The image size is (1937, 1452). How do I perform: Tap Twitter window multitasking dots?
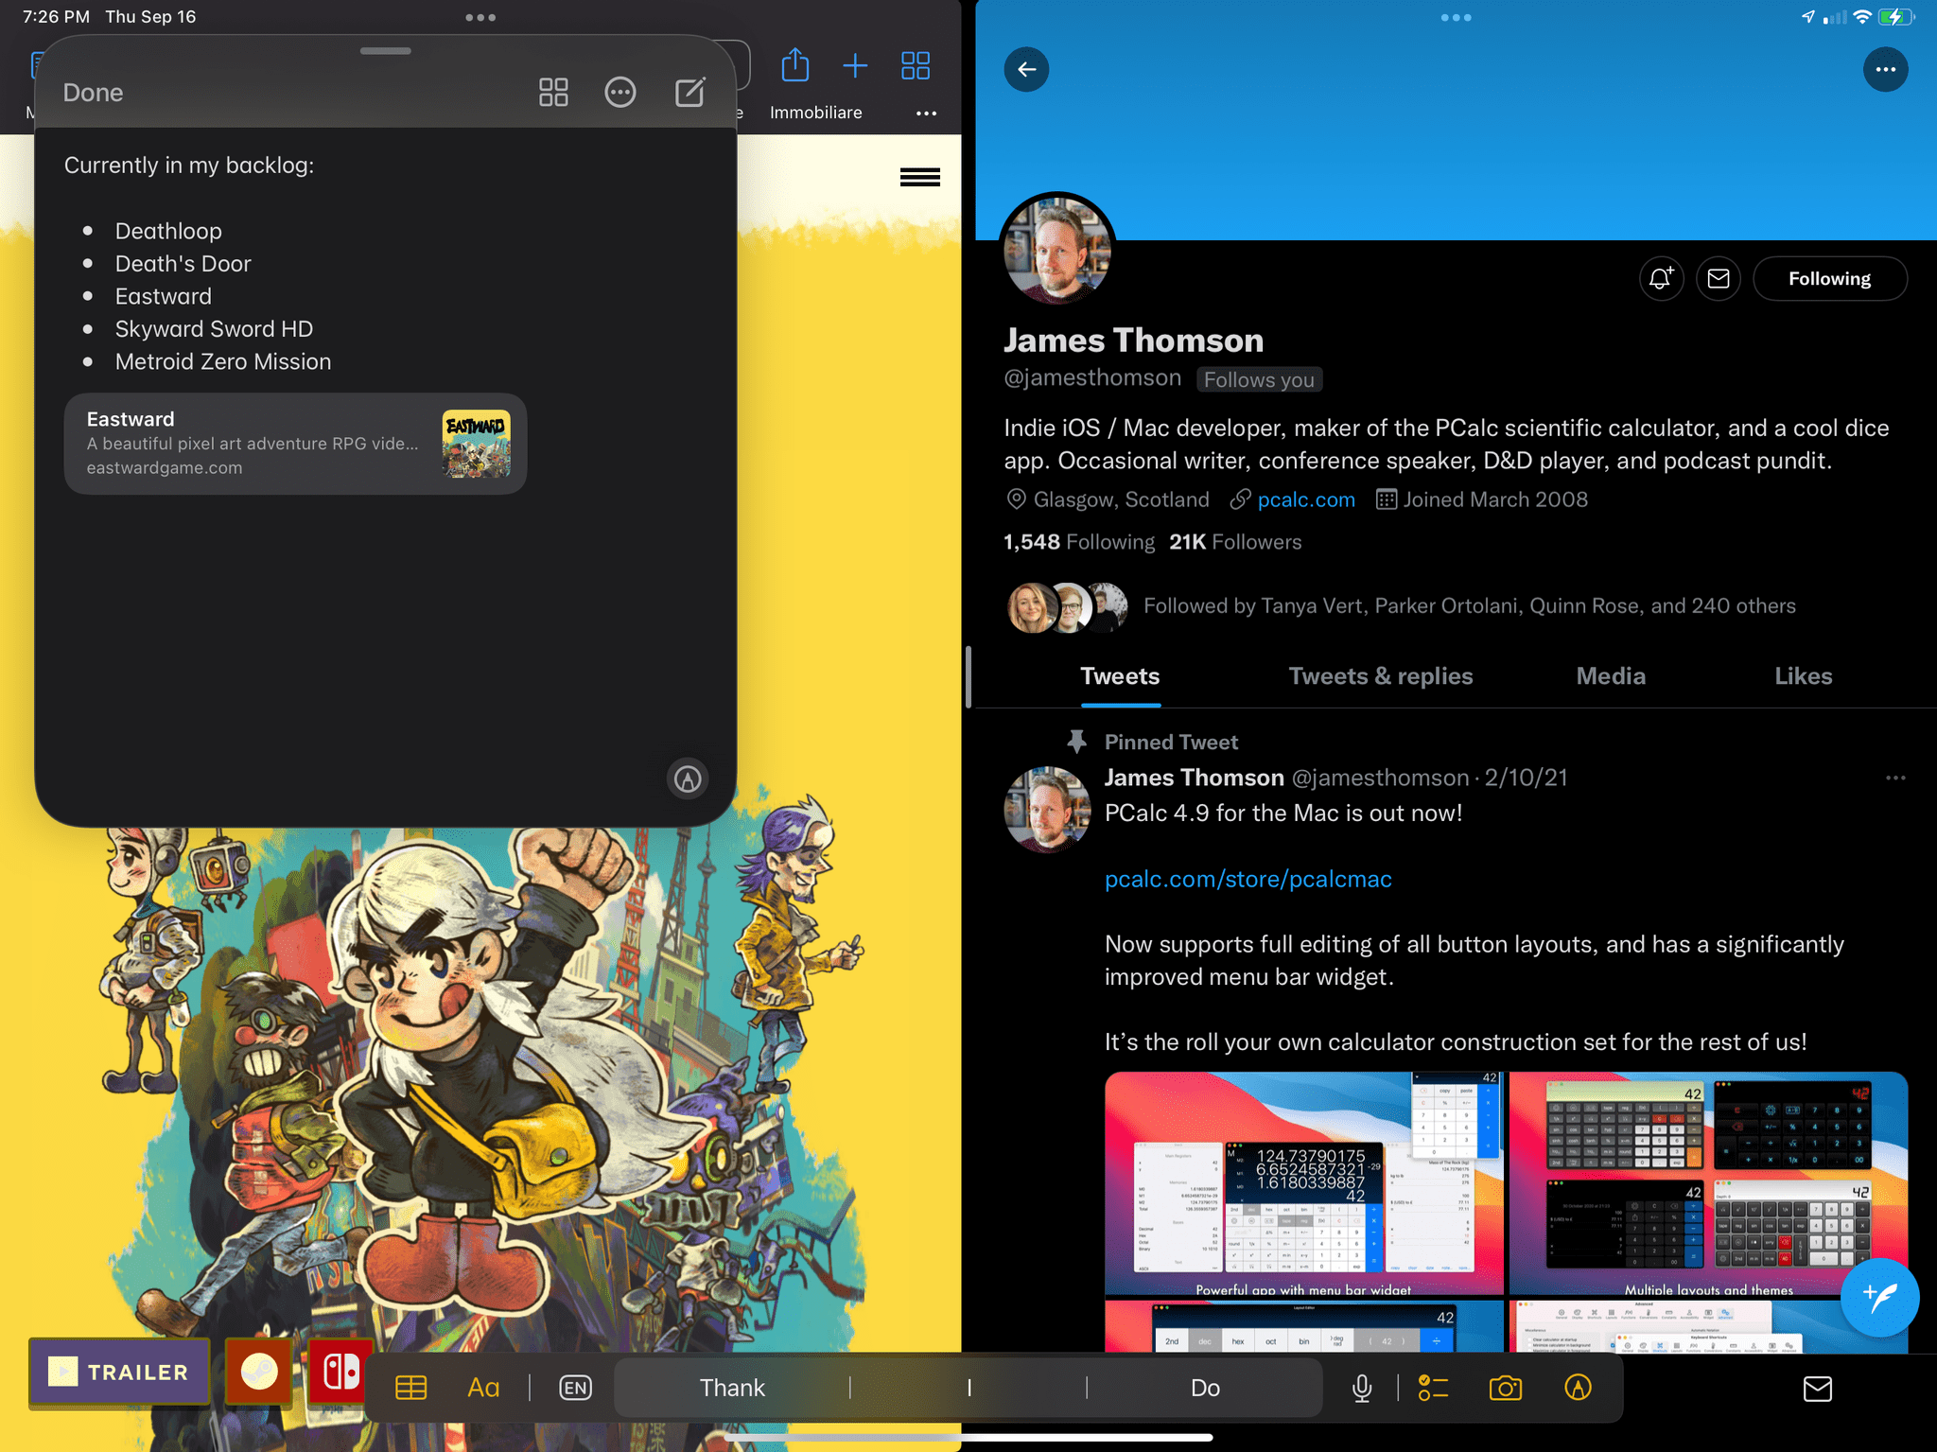pos(1456,17)
